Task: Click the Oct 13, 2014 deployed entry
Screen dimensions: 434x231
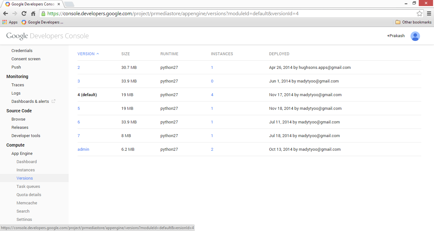Action: click(305, 149)
